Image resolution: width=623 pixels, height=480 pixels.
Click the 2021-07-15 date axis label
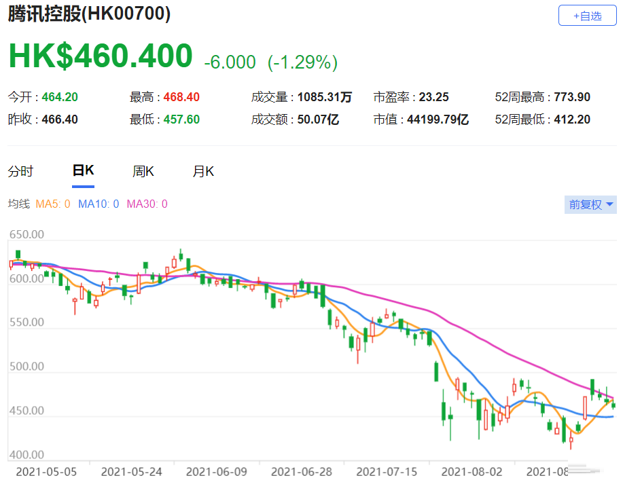pyautogui.click(x=387, y=472)
